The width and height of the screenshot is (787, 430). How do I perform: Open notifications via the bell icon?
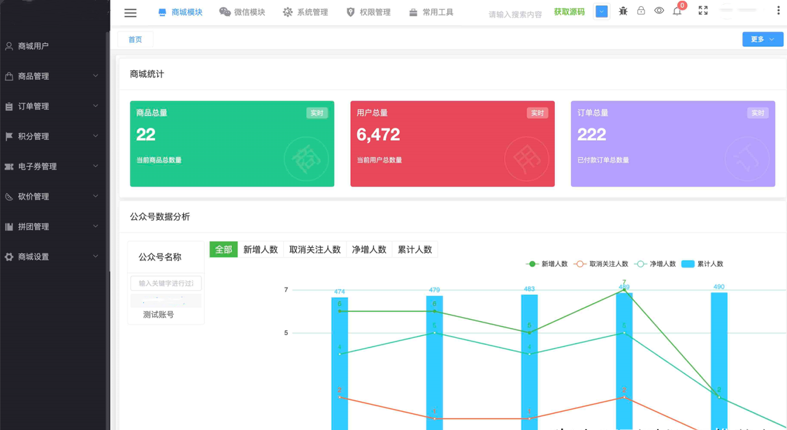point(677,12)
